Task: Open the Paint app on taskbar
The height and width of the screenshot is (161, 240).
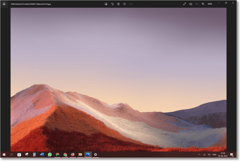Action: (27, 155)
